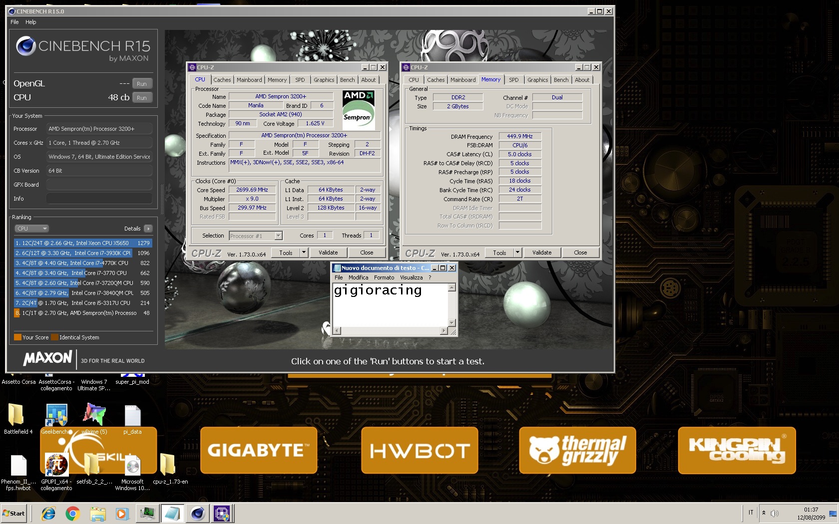Select ranking entry AMD Sempron score 48

point(83,313)
